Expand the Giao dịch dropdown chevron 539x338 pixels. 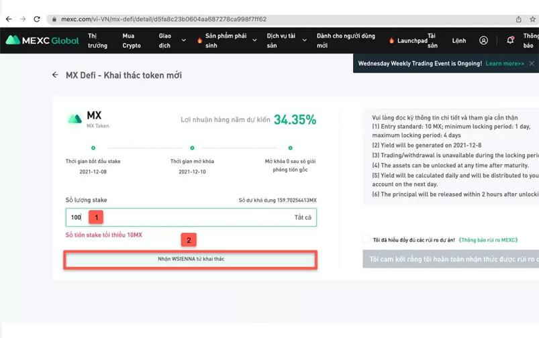(x=183, y=40)
